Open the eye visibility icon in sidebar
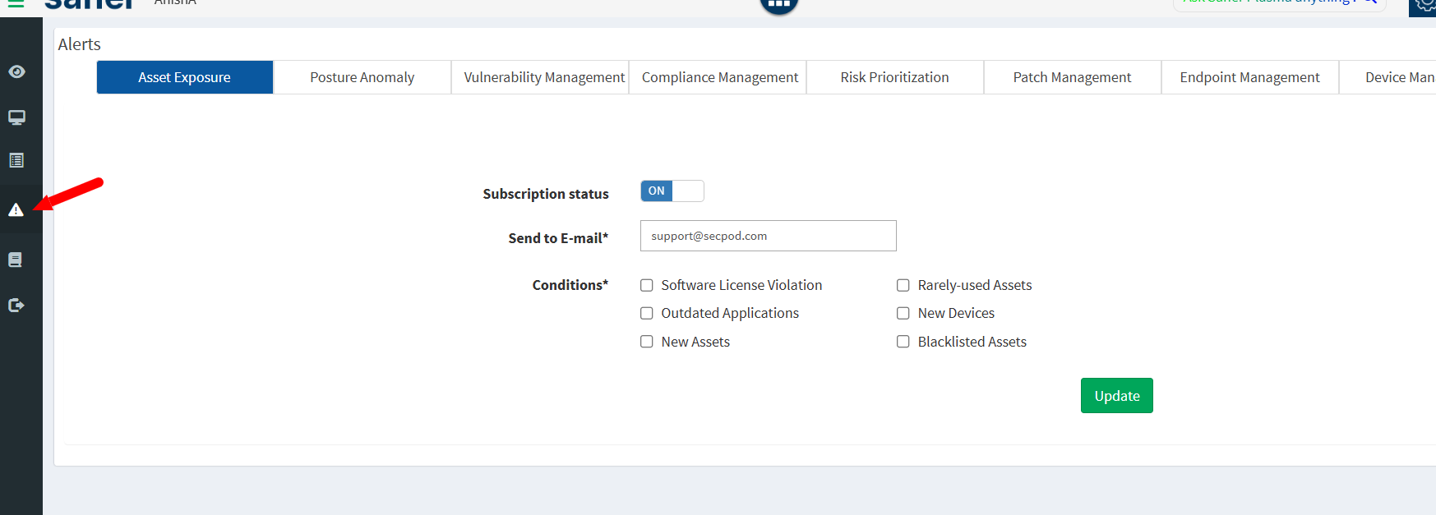This screenshot has width=1436, height=515. pyautogui.click(x=16, y=72)
